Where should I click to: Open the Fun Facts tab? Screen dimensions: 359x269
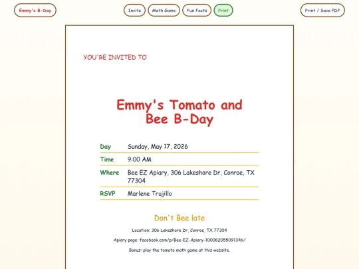coord(197,10)
